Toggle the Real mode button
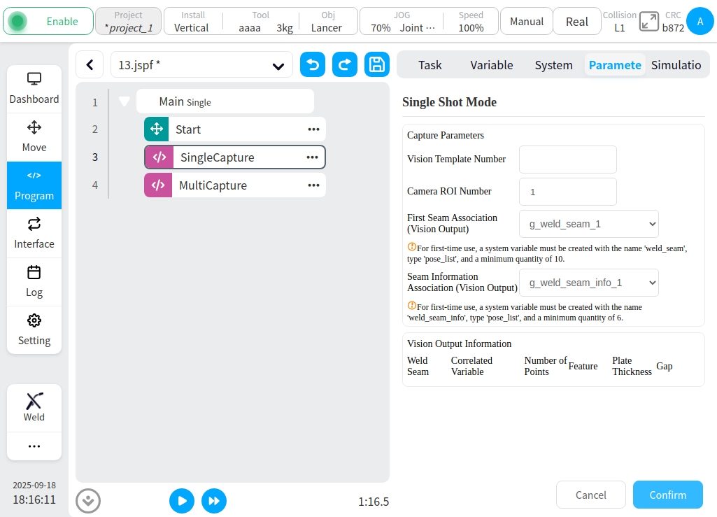The width and height of the screenshot is (717, 517). (x=576, y=22)
